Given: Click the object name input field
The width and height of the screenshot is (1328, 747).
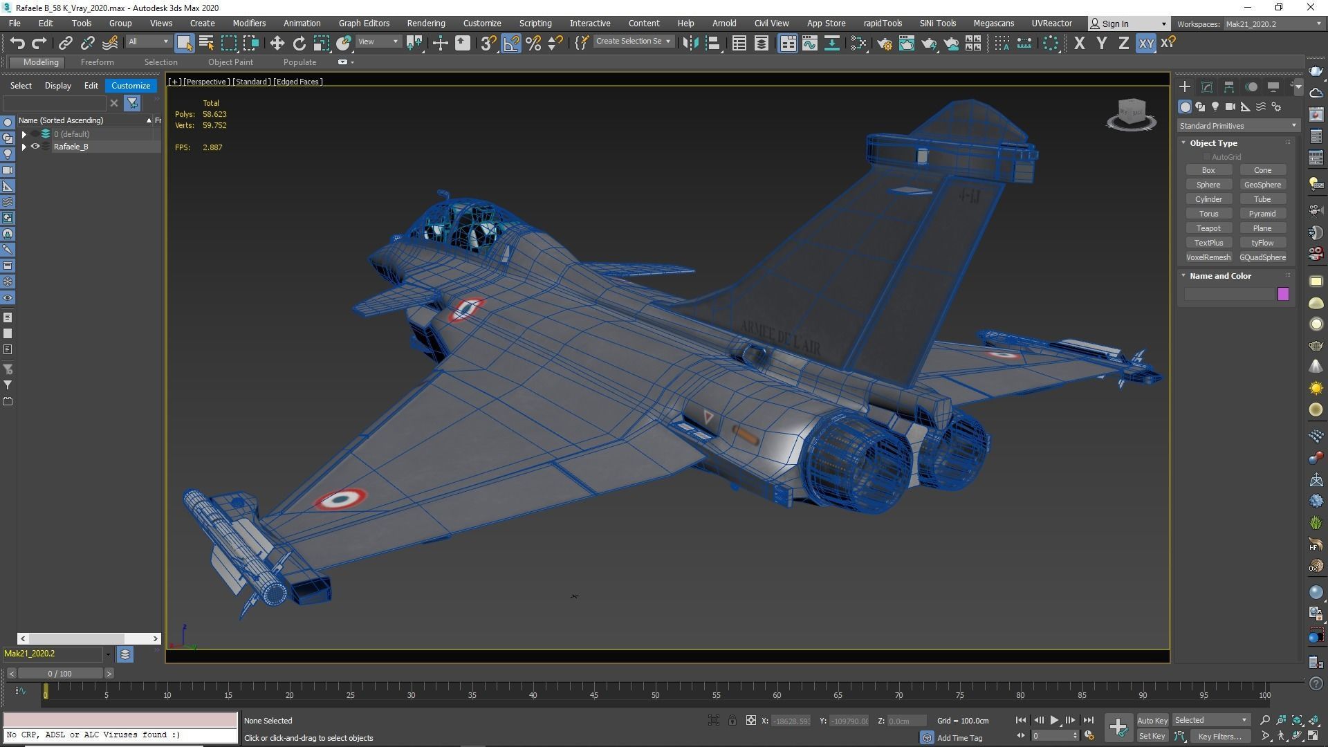Looking at the screenshot, I should coord(1229,295).
